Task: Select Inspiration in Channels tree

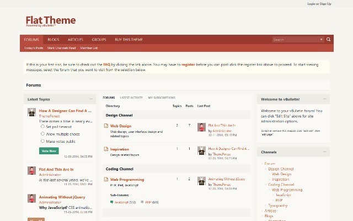Action: tap(281, 179)
